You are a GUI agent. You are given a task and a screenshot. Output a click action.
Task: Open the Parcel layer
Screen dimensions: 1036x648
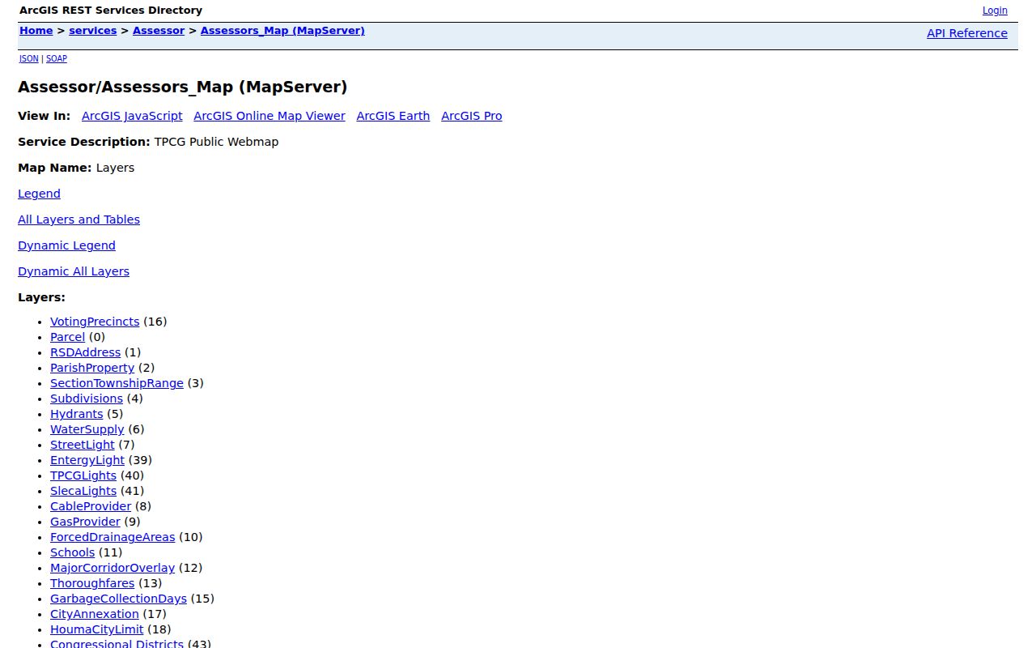click(67, 337)
